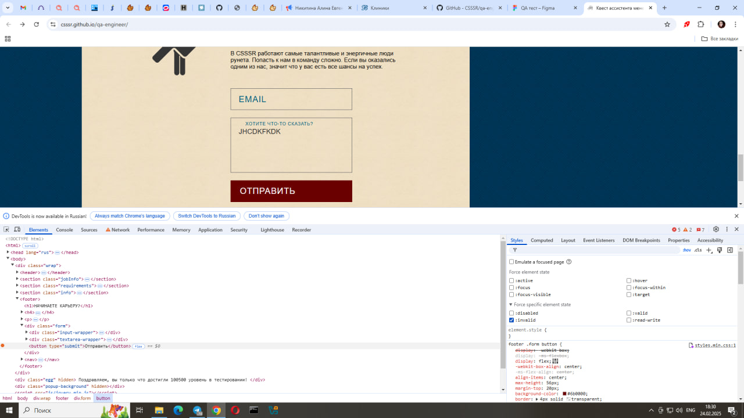Click the new style rule plus icon
This screenshot has width=744, height=418.
click(x=709, y=250)
